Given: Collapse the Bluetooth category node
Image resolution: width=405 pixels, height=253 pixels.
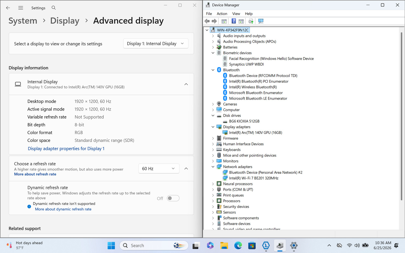Looking at the screenshot, I should coord(213,70).
